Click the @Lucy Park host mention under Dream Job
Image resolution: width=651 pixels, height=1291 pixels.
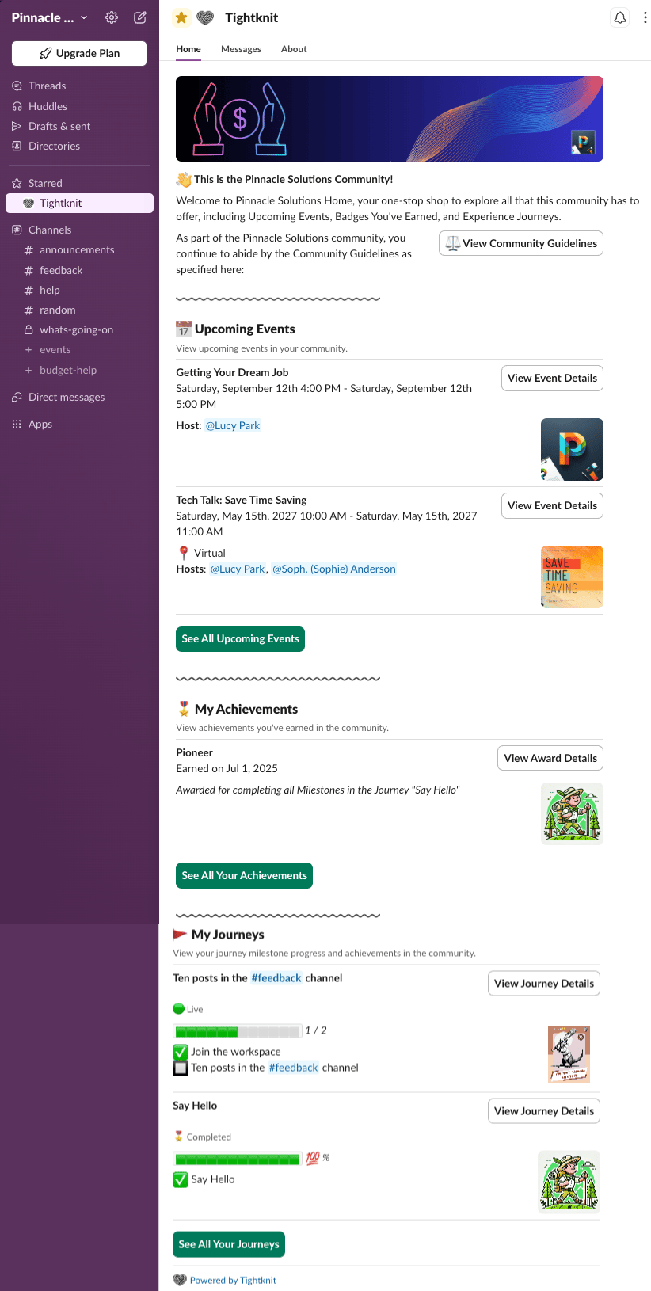[x=233, y=425]
